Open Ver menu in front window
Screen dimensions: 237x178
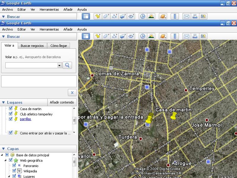[33, 29]
